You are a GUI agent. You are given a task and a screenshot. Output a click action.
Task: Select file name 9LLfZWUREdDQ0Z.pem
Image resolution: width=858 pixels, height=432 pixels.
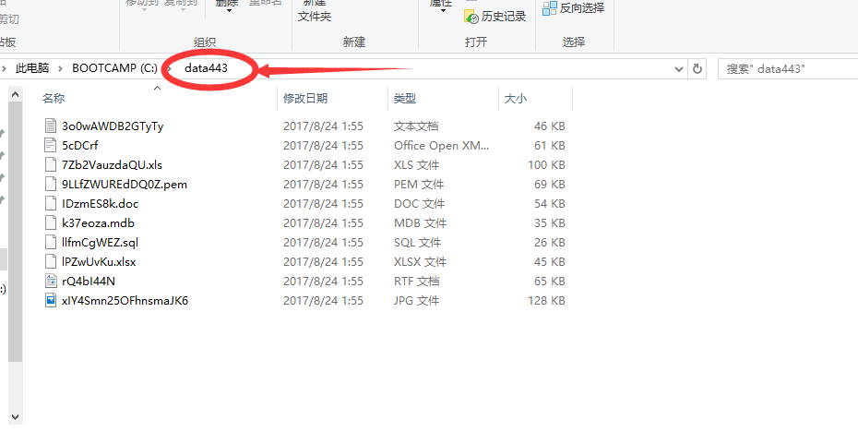click(125, 184)
